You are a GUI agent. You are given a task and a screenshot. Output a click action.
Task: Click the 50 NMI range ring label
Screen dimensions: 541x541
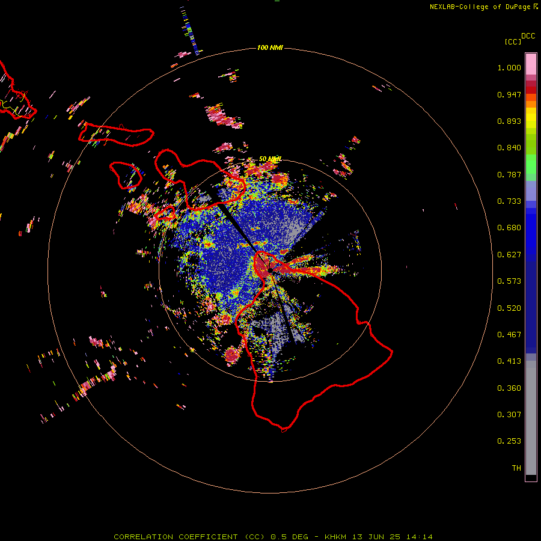click(270, 159)
